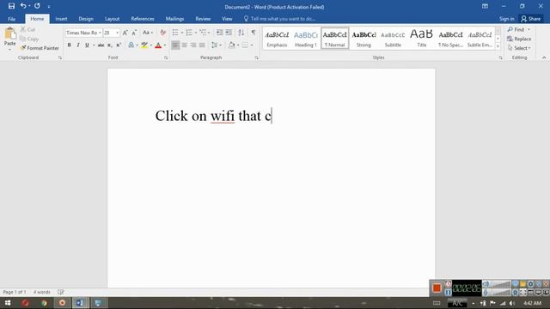Insert a numbered list
The height and width of the screenshot is (309, 550).
(189, 33)
